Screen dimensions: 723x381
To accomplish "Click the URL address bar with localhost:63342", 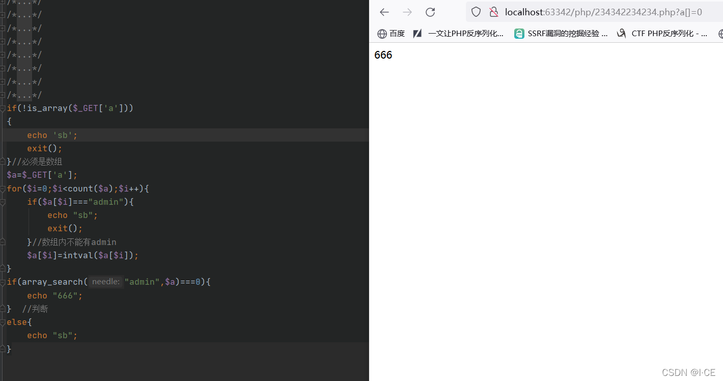I will (x=594, y=12).
